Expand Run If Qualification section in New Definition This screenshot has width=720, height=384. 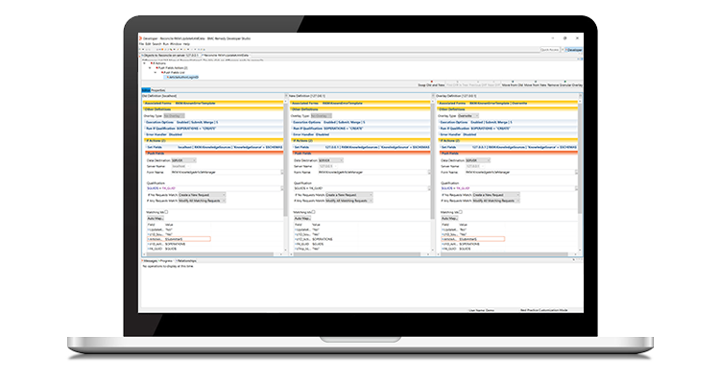(360, 129)
